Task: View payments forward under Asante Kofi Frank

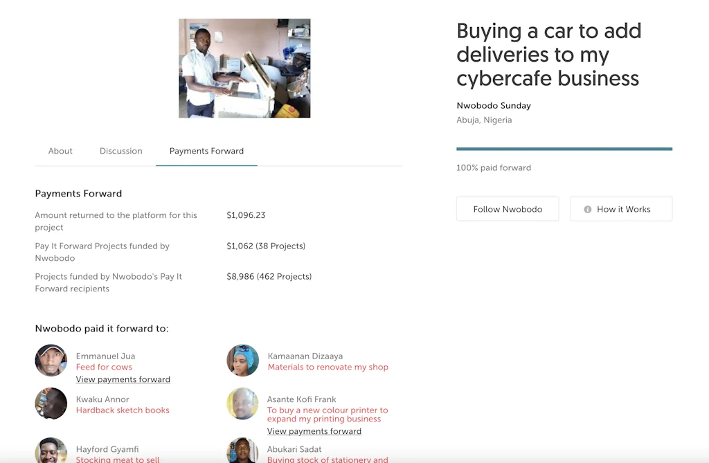Action: (314, 431)
